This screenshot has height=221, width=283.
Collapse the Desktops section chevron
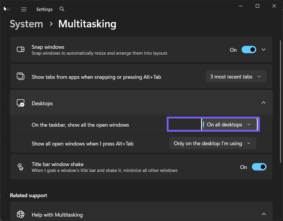[x=264, y=103]
